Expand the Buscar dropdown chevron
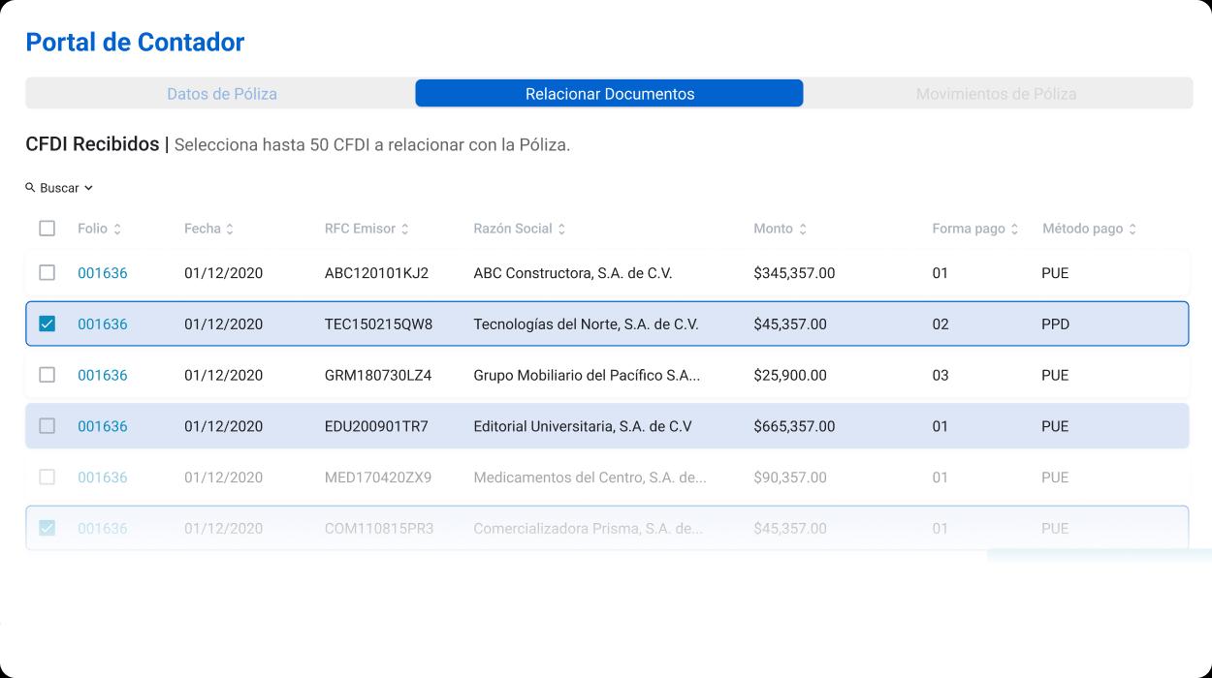Screen dimensions: 1212x678 [x=88, y=188]
